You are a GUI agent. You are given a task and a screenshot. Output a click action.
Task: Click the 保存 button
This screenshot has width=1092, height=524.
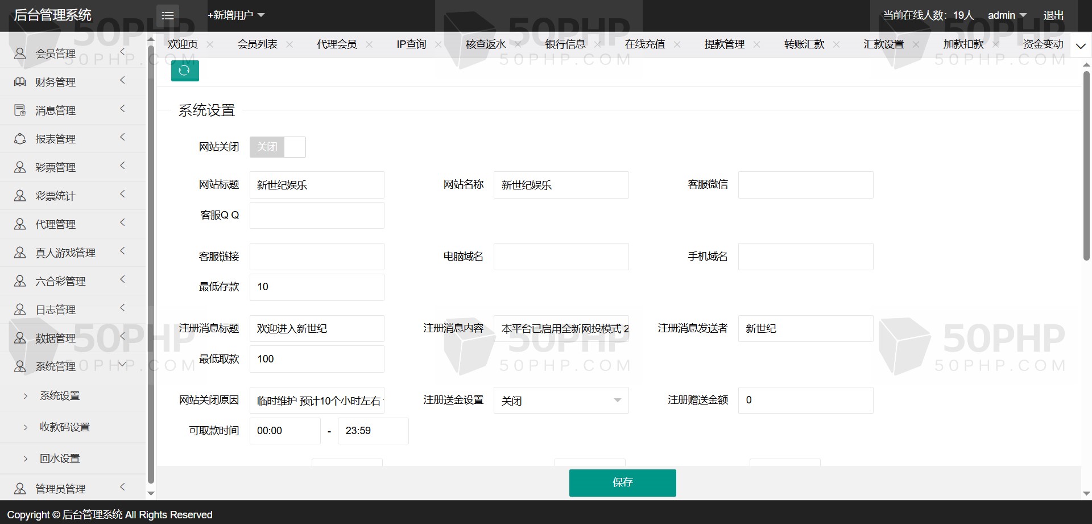tap(622, 482)
